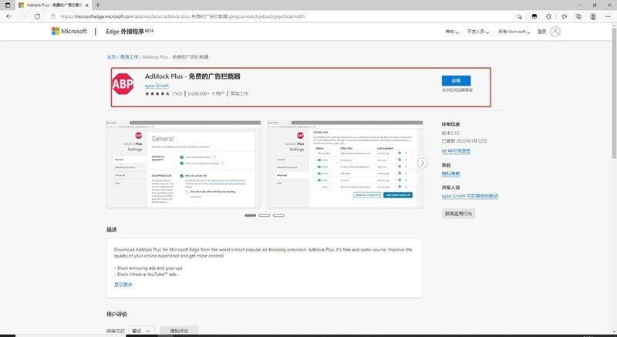Select the Adblock Plus browser tab

point(52,5)
